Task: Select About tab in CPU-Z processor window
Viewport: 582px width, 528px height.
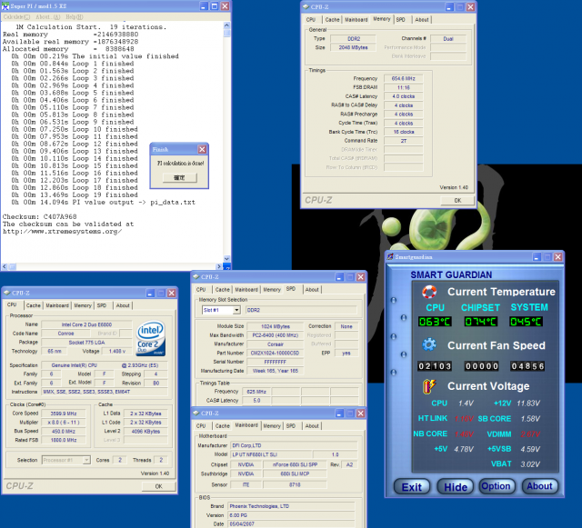Action: point(123,305)
